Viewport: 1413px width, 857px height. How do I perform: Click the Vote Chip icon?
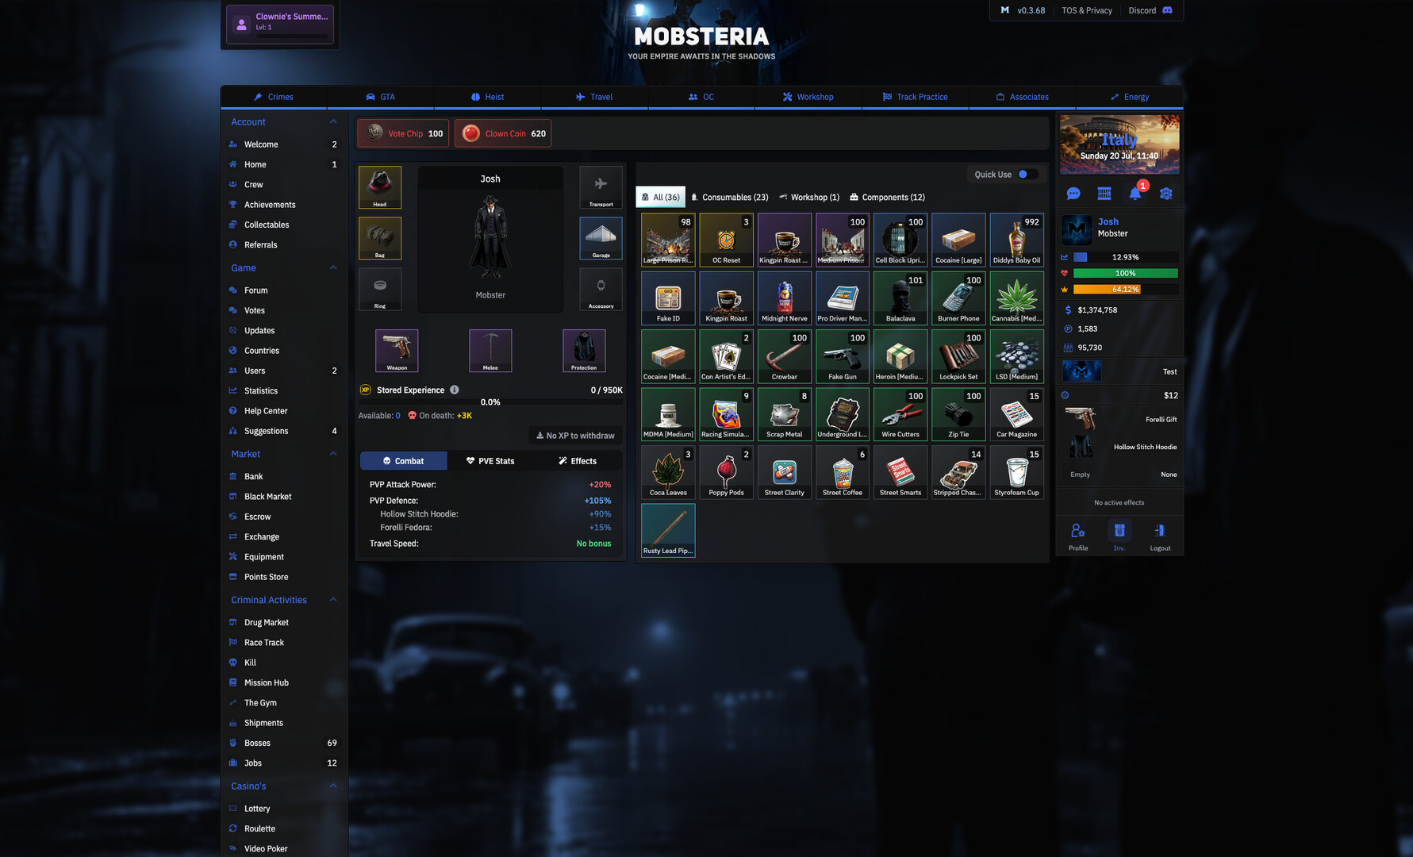coord(373,133)
